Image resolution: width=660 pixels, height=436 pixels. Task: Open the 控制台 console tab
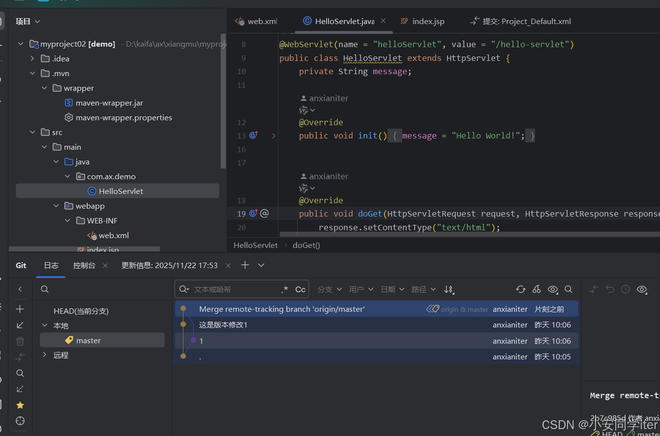point(84,265)
